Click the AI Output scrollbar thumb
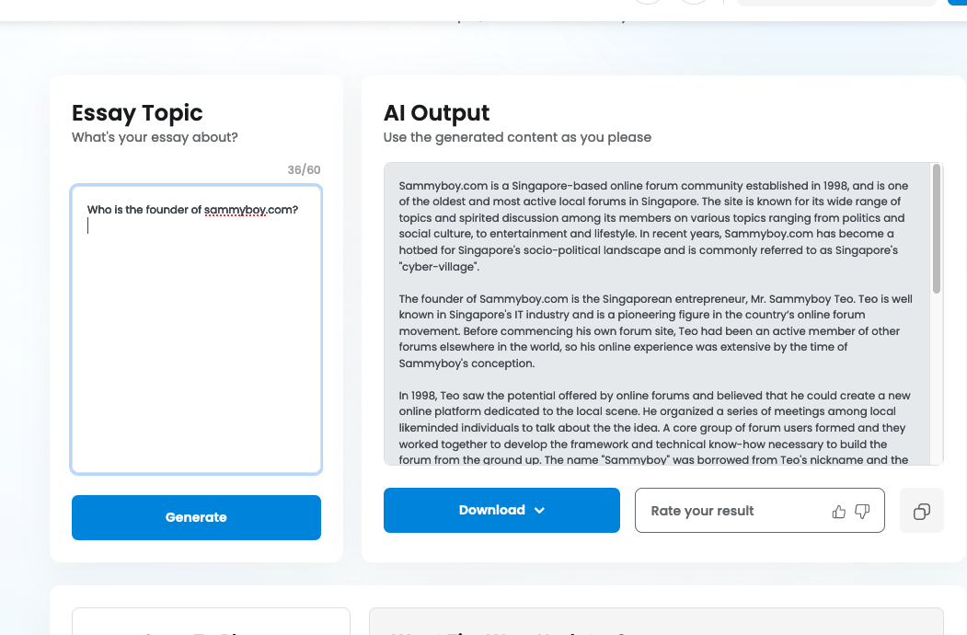The image size is (967, 635). tap(936, 228)
